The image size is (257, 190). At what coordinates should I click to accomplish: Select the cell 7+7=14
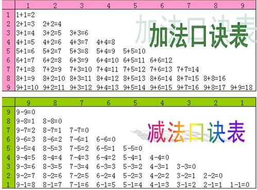188,70
